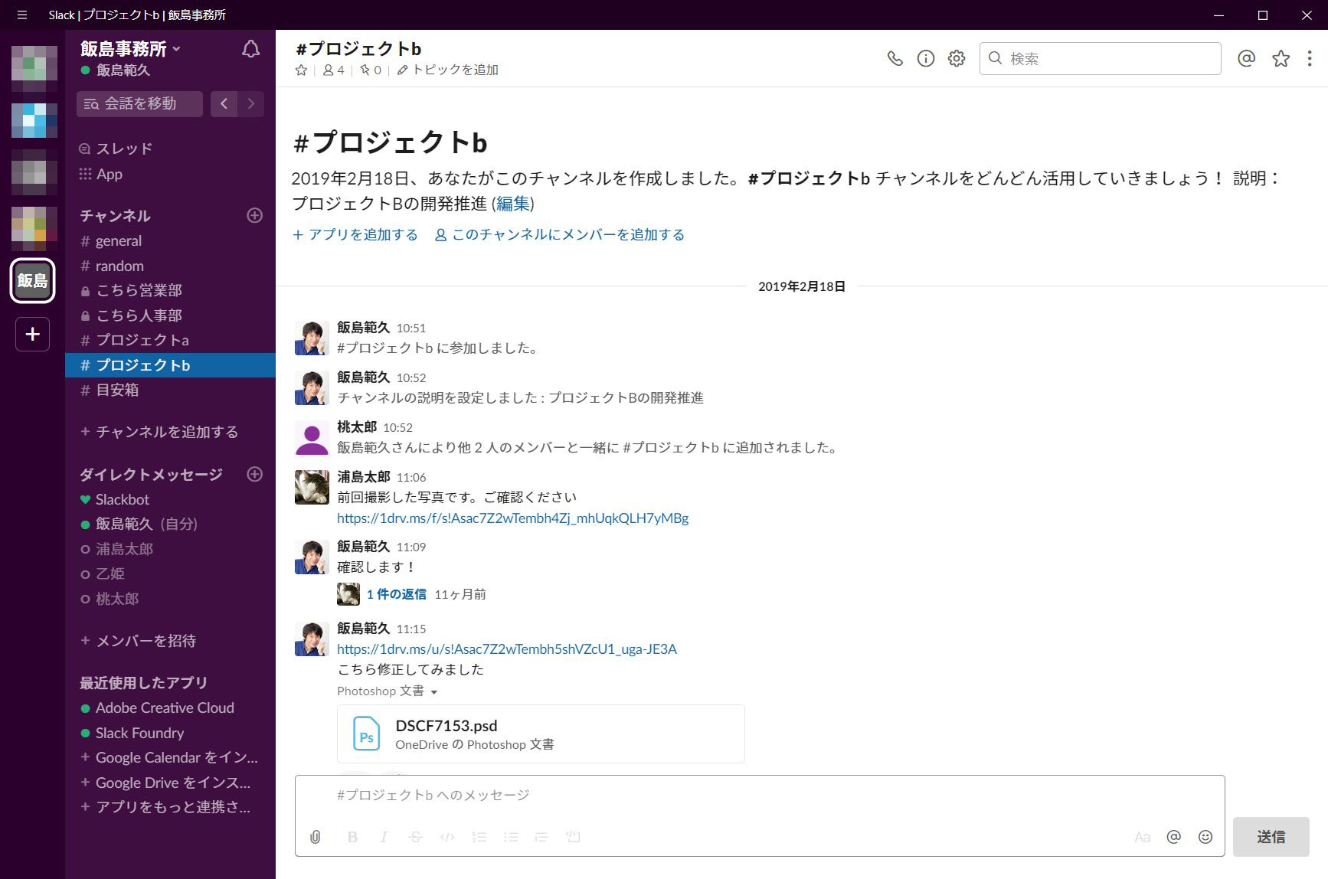Image resolution: width=1328 pixels, height=879 pixels.
Task: Open OneDrive link from 浦島太郎's message
Action: click(x=512, y=518)
